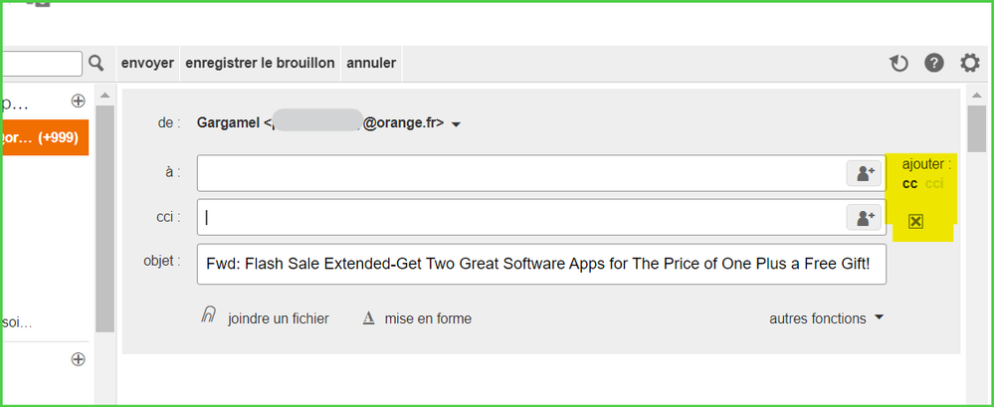The image size is (994, 407).
Task: Click 'enregistrer le brouillon'
Action: (260, 63)
